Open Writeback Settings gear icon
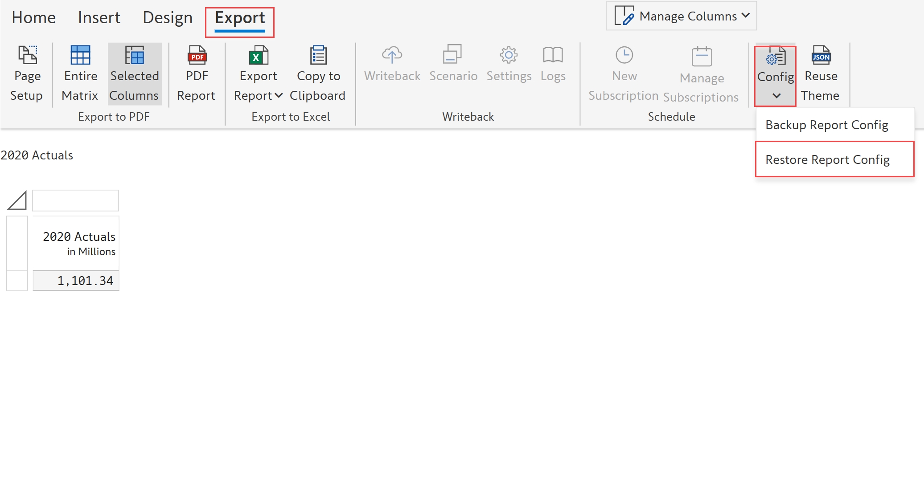This screenshot has height=477, width=924. point(509,56)
